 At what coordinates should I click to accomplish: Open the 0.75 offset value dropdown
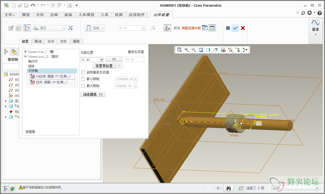click(144, 28)
